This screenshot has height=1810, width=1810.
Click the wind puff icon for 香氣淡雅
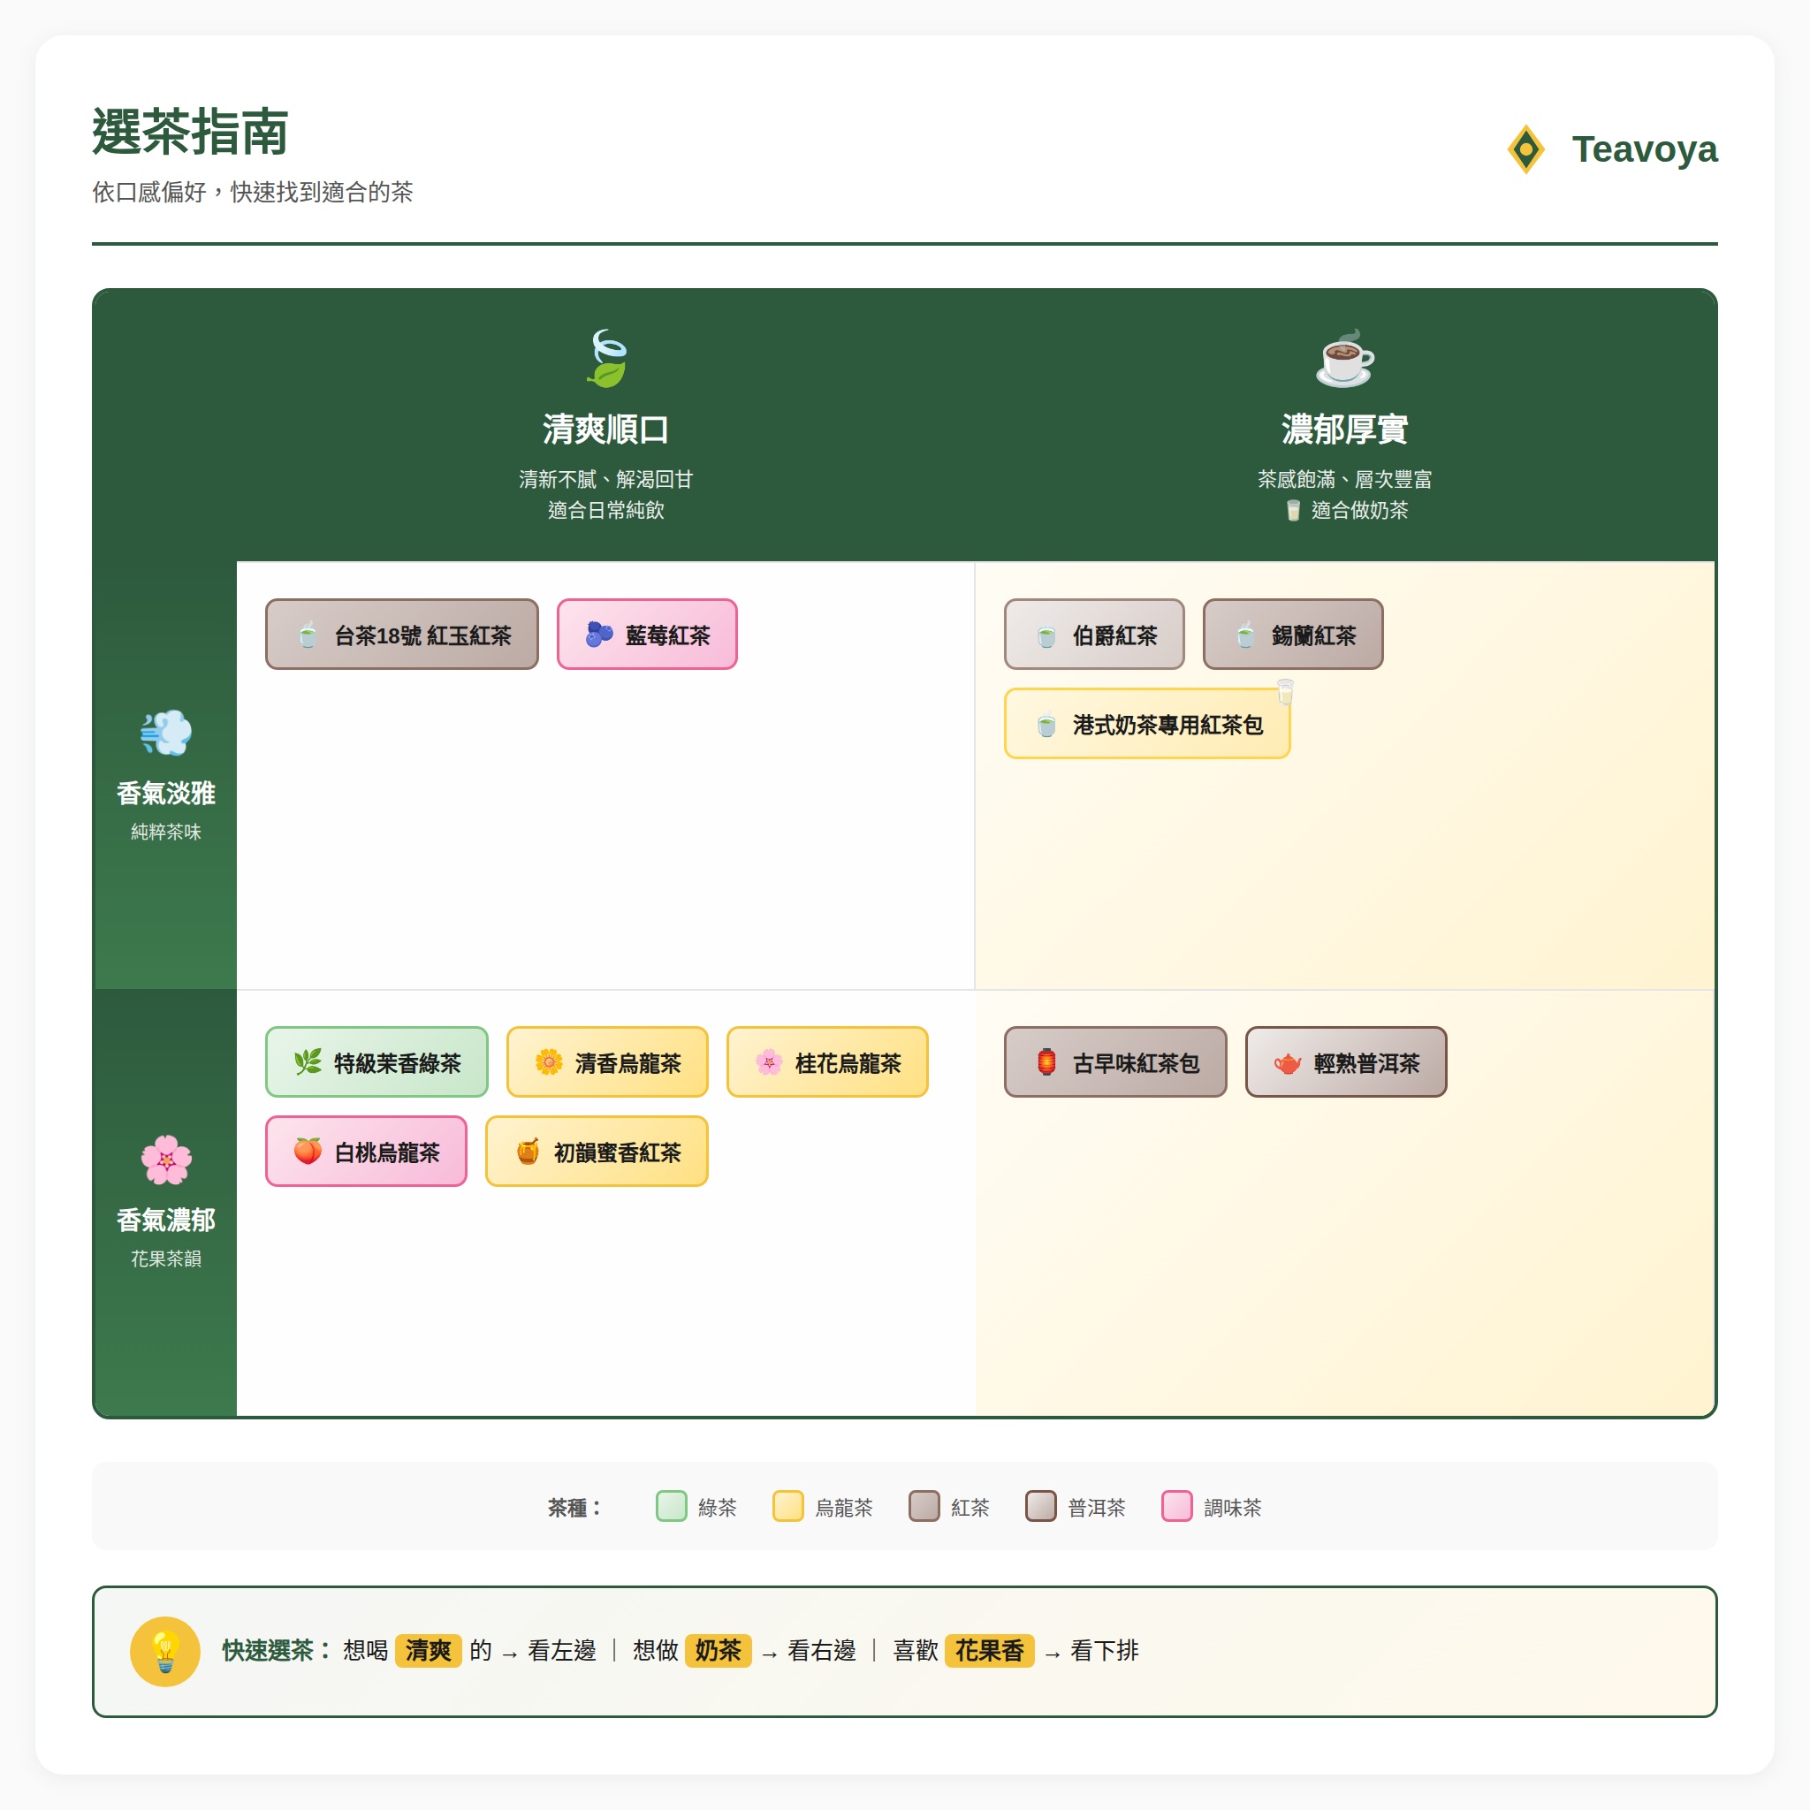tap(166, 733)
